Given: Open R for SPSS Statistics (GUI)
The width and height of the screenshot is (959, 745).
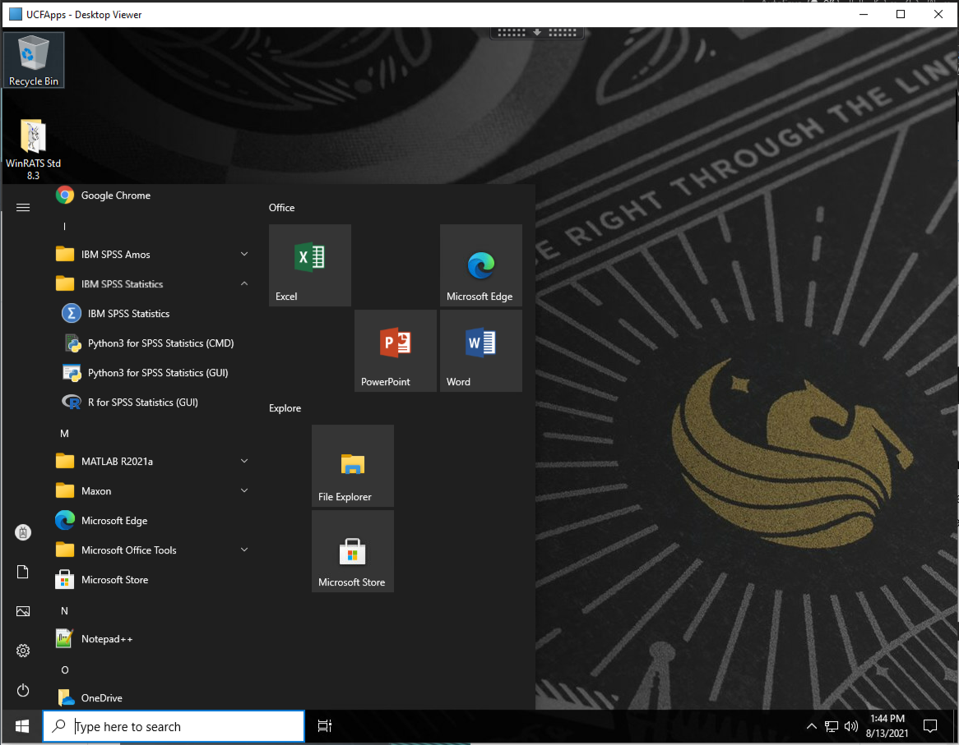Looking at the screenshot, I should [151, 402].
